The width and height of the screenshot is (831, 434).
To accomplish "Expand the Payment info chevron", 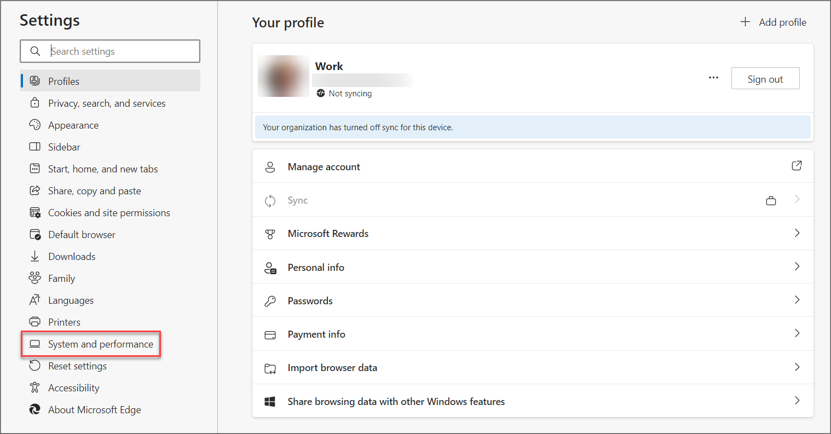I will pyautogui.click(x=797, y=333).
